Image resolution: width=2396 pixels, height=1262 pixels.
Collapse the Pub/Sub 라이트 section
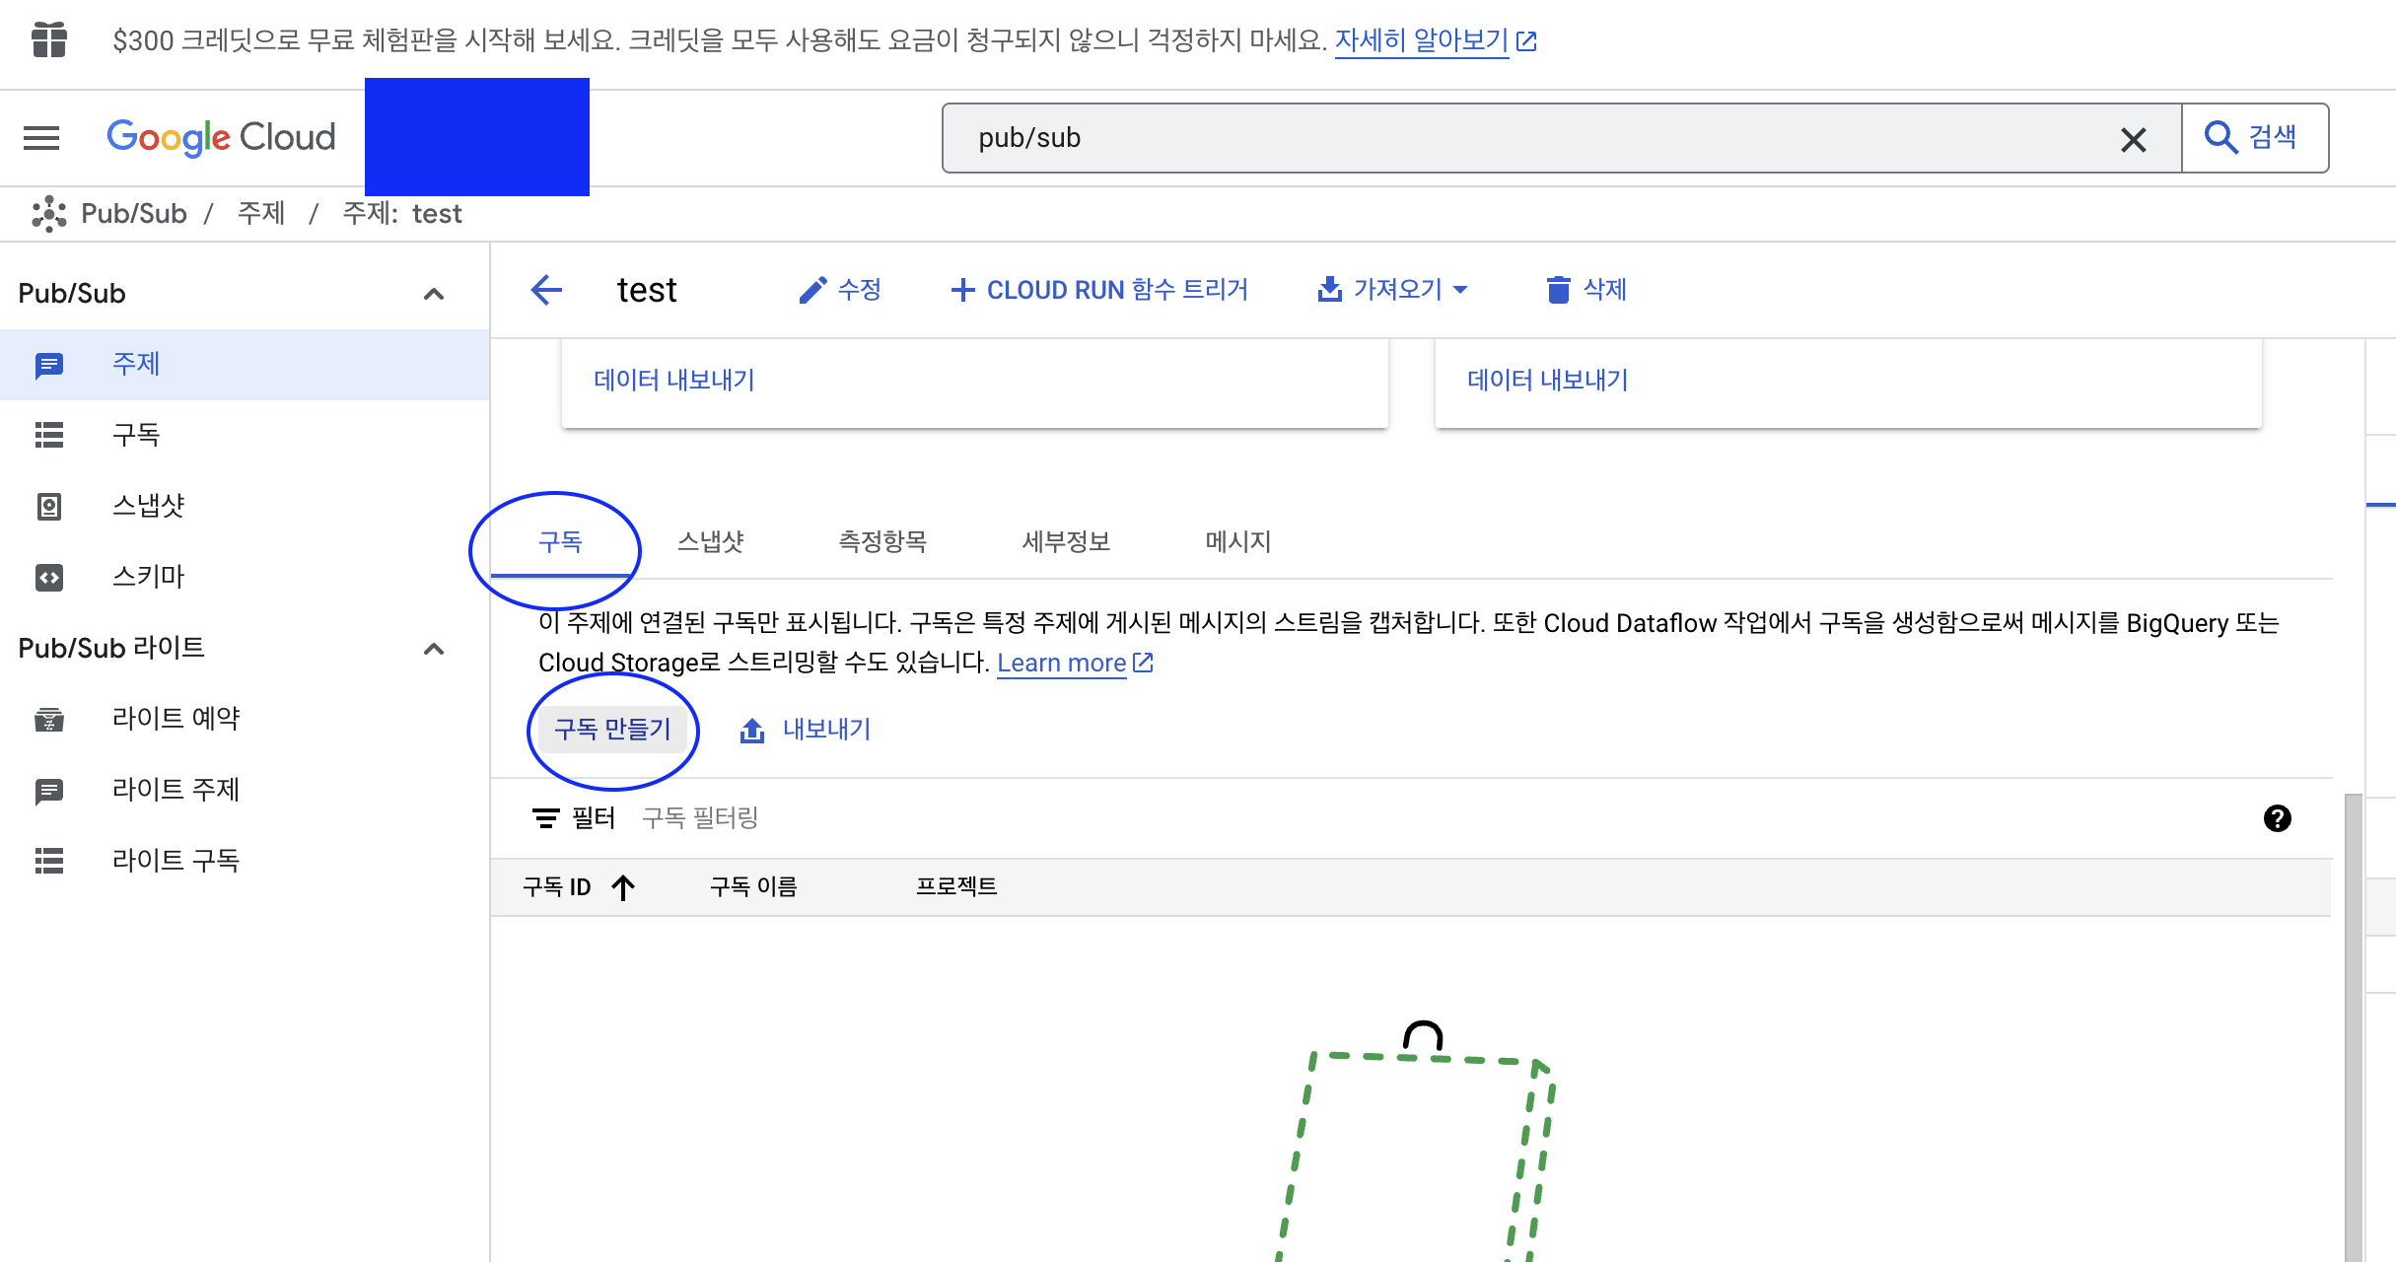click(x=434, y=649)
